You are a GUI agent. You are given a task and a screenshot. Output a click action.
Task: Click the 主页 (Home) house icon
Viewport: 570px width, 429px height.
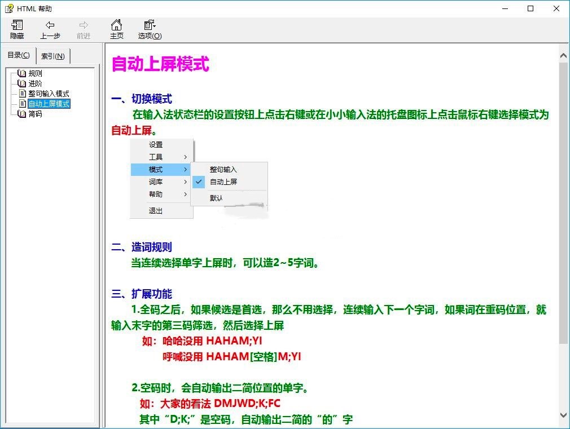pos(116,25)
